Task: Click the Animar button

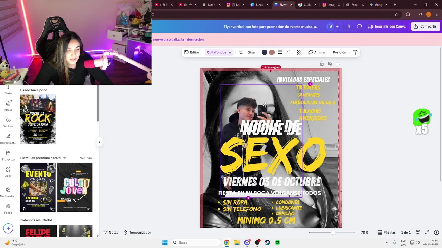Action: tap(317, 52)
